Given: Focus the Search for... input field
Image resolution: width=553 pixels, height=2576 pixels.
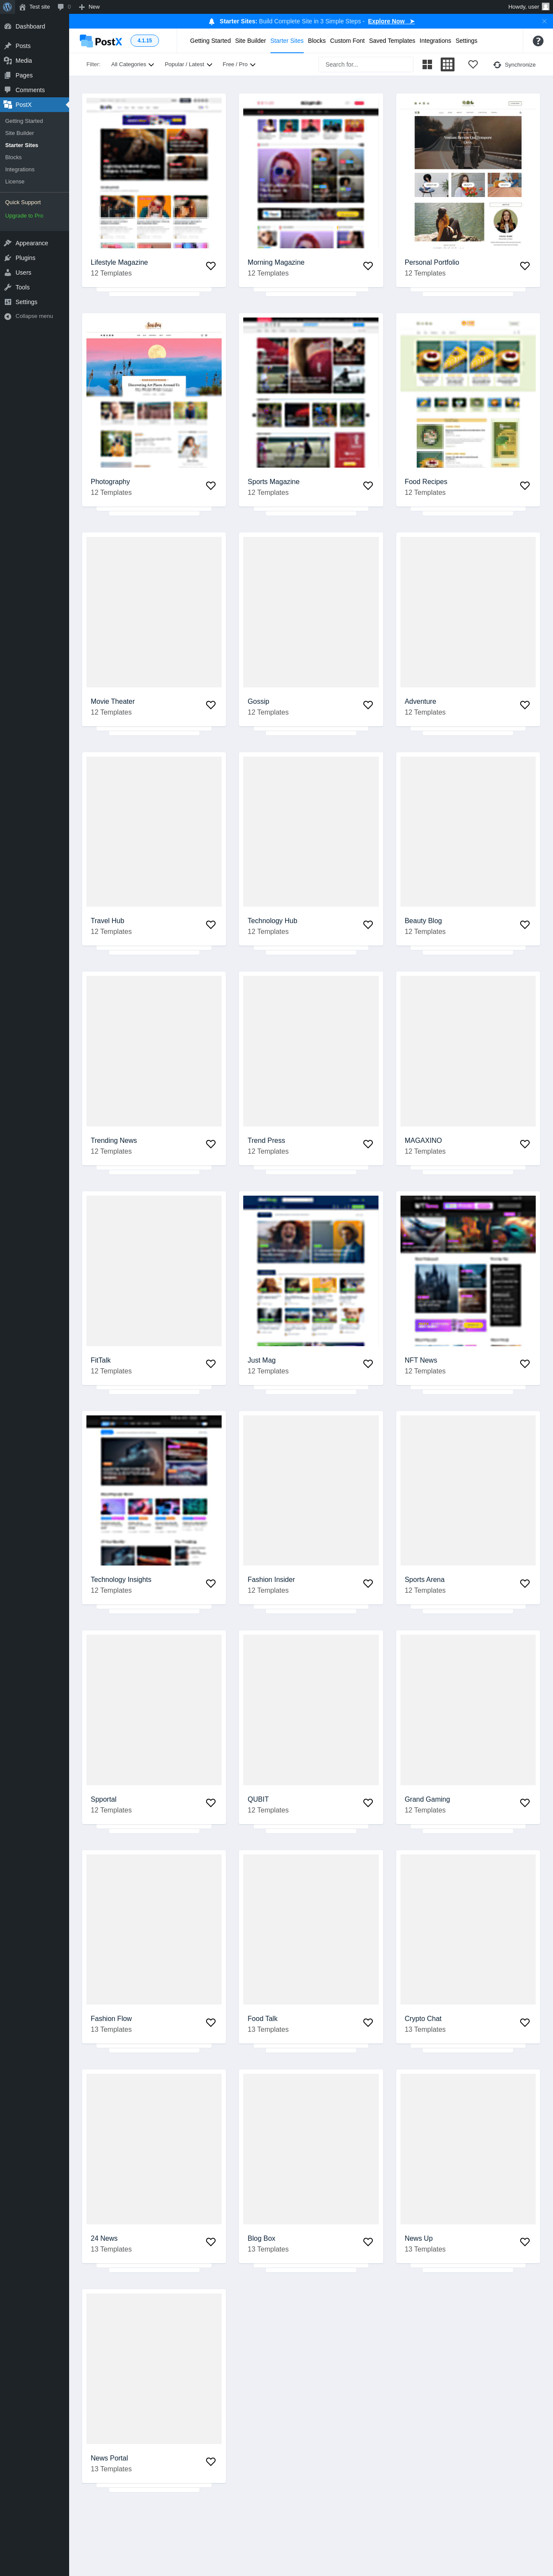Looking at the screenshot, I should click(365, 65).
